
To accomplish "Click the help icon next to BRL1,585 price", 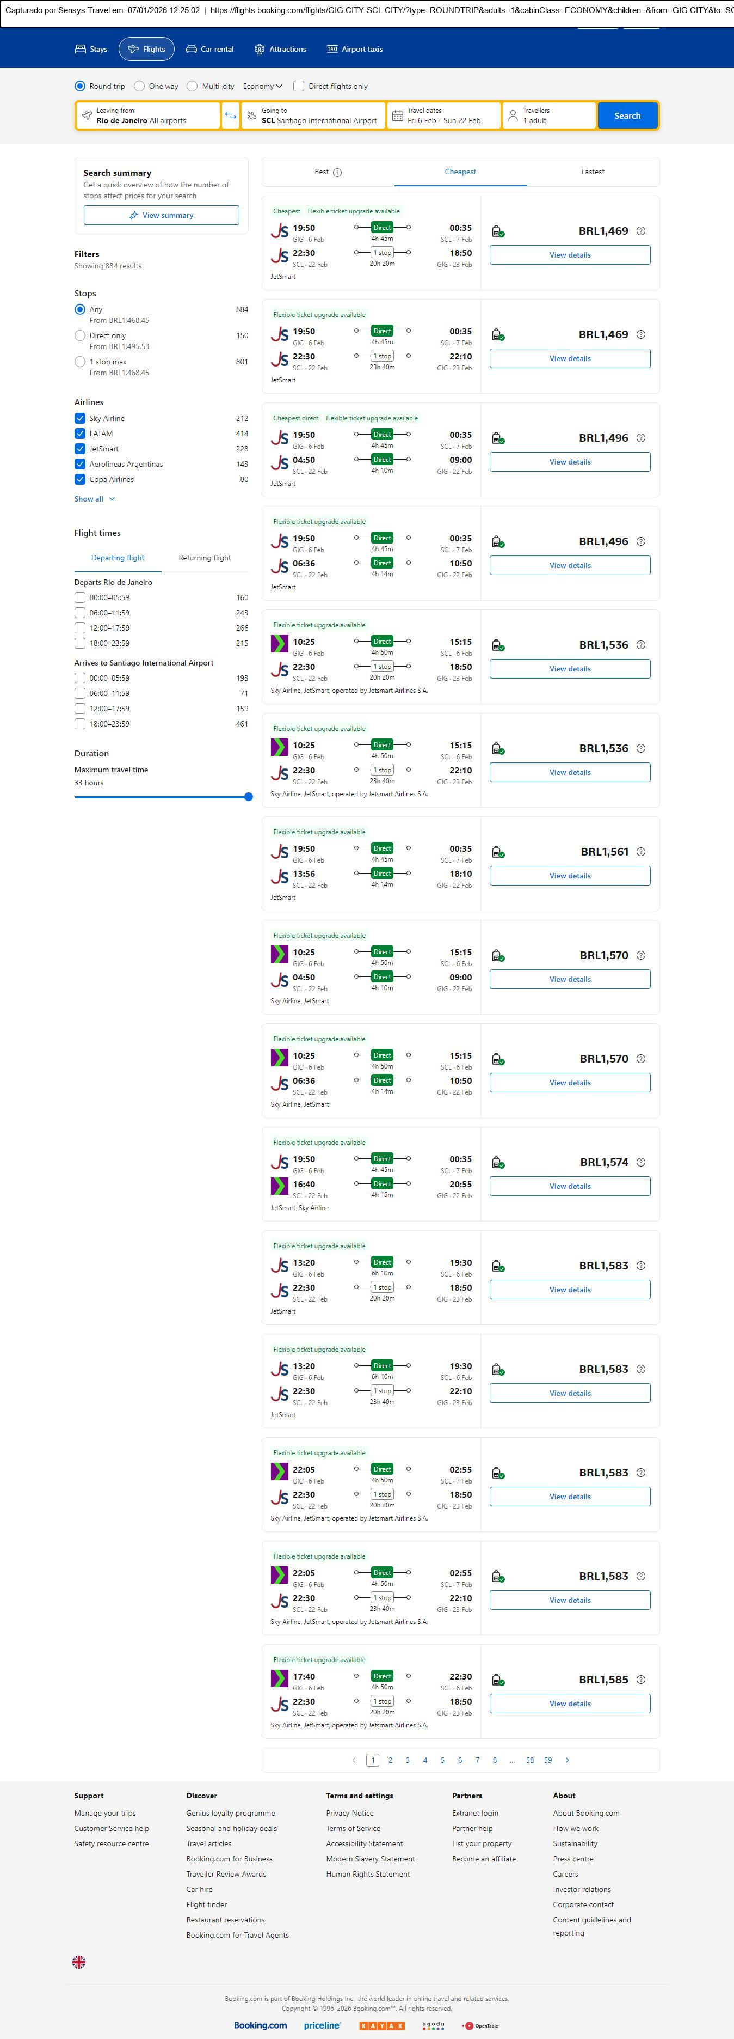I will tap(640, 1680).
